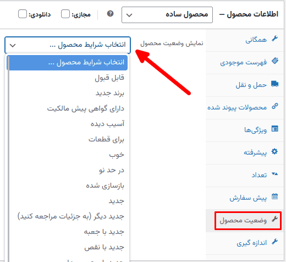Choose the آسیب دیده option

click(x=67, y=124)
